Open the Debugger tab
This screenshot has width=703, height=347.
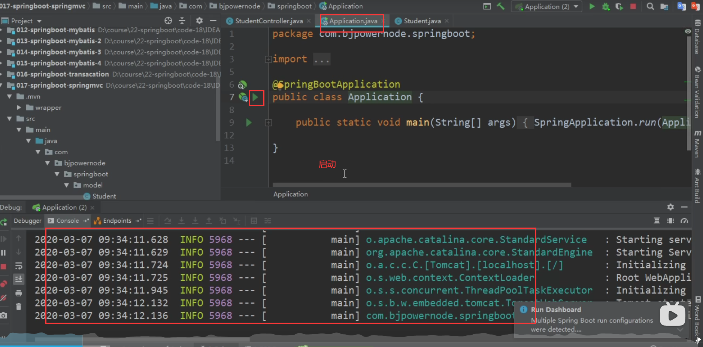coord(27,221)
